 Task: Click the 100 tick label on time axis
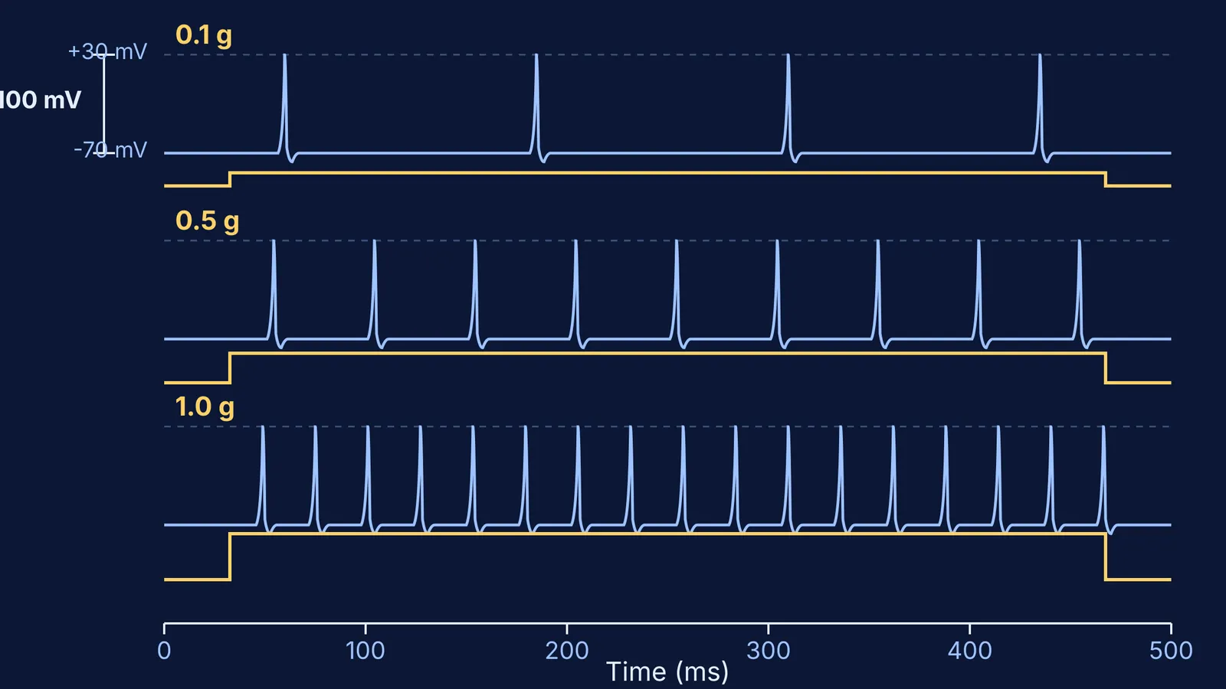pyautogui.click(x=365, y=651)
